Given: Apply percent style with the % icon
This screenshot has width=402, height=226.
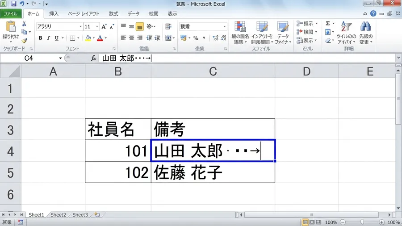Looking at the screenshot, I should [x=196, y=38].
